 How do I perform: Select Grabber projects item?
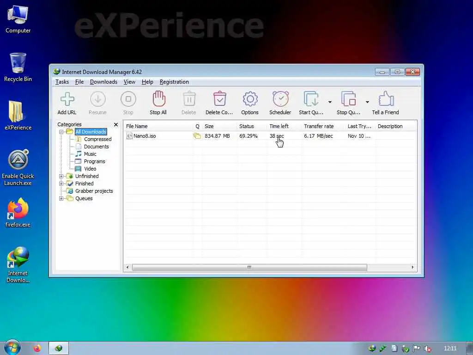(94, 191)
